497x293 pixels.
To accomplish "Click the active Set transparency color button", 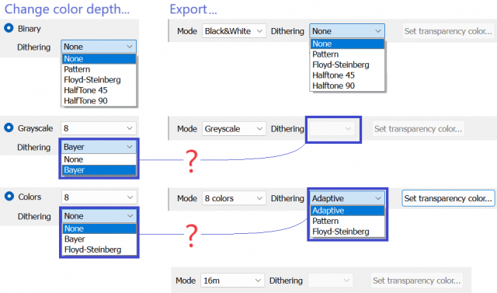I will (x=448, y=198).
